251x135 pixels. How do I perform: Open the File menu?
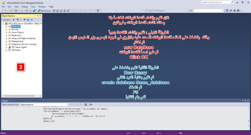[3, 7]
